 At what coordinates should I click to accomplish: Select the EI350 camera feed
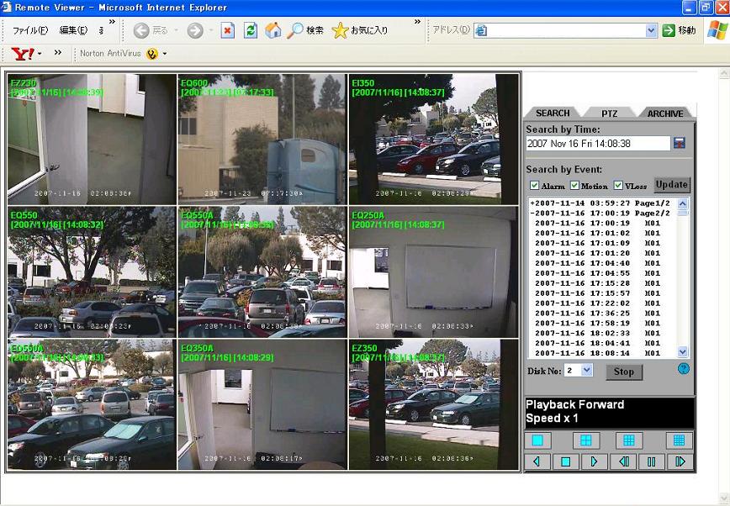click(x=433, y=140)
